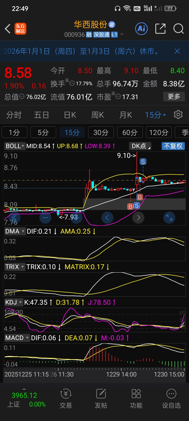Tap the current price 8.58
The height and width of the screenshot is (421, 189).
click(x=18, y=73)
